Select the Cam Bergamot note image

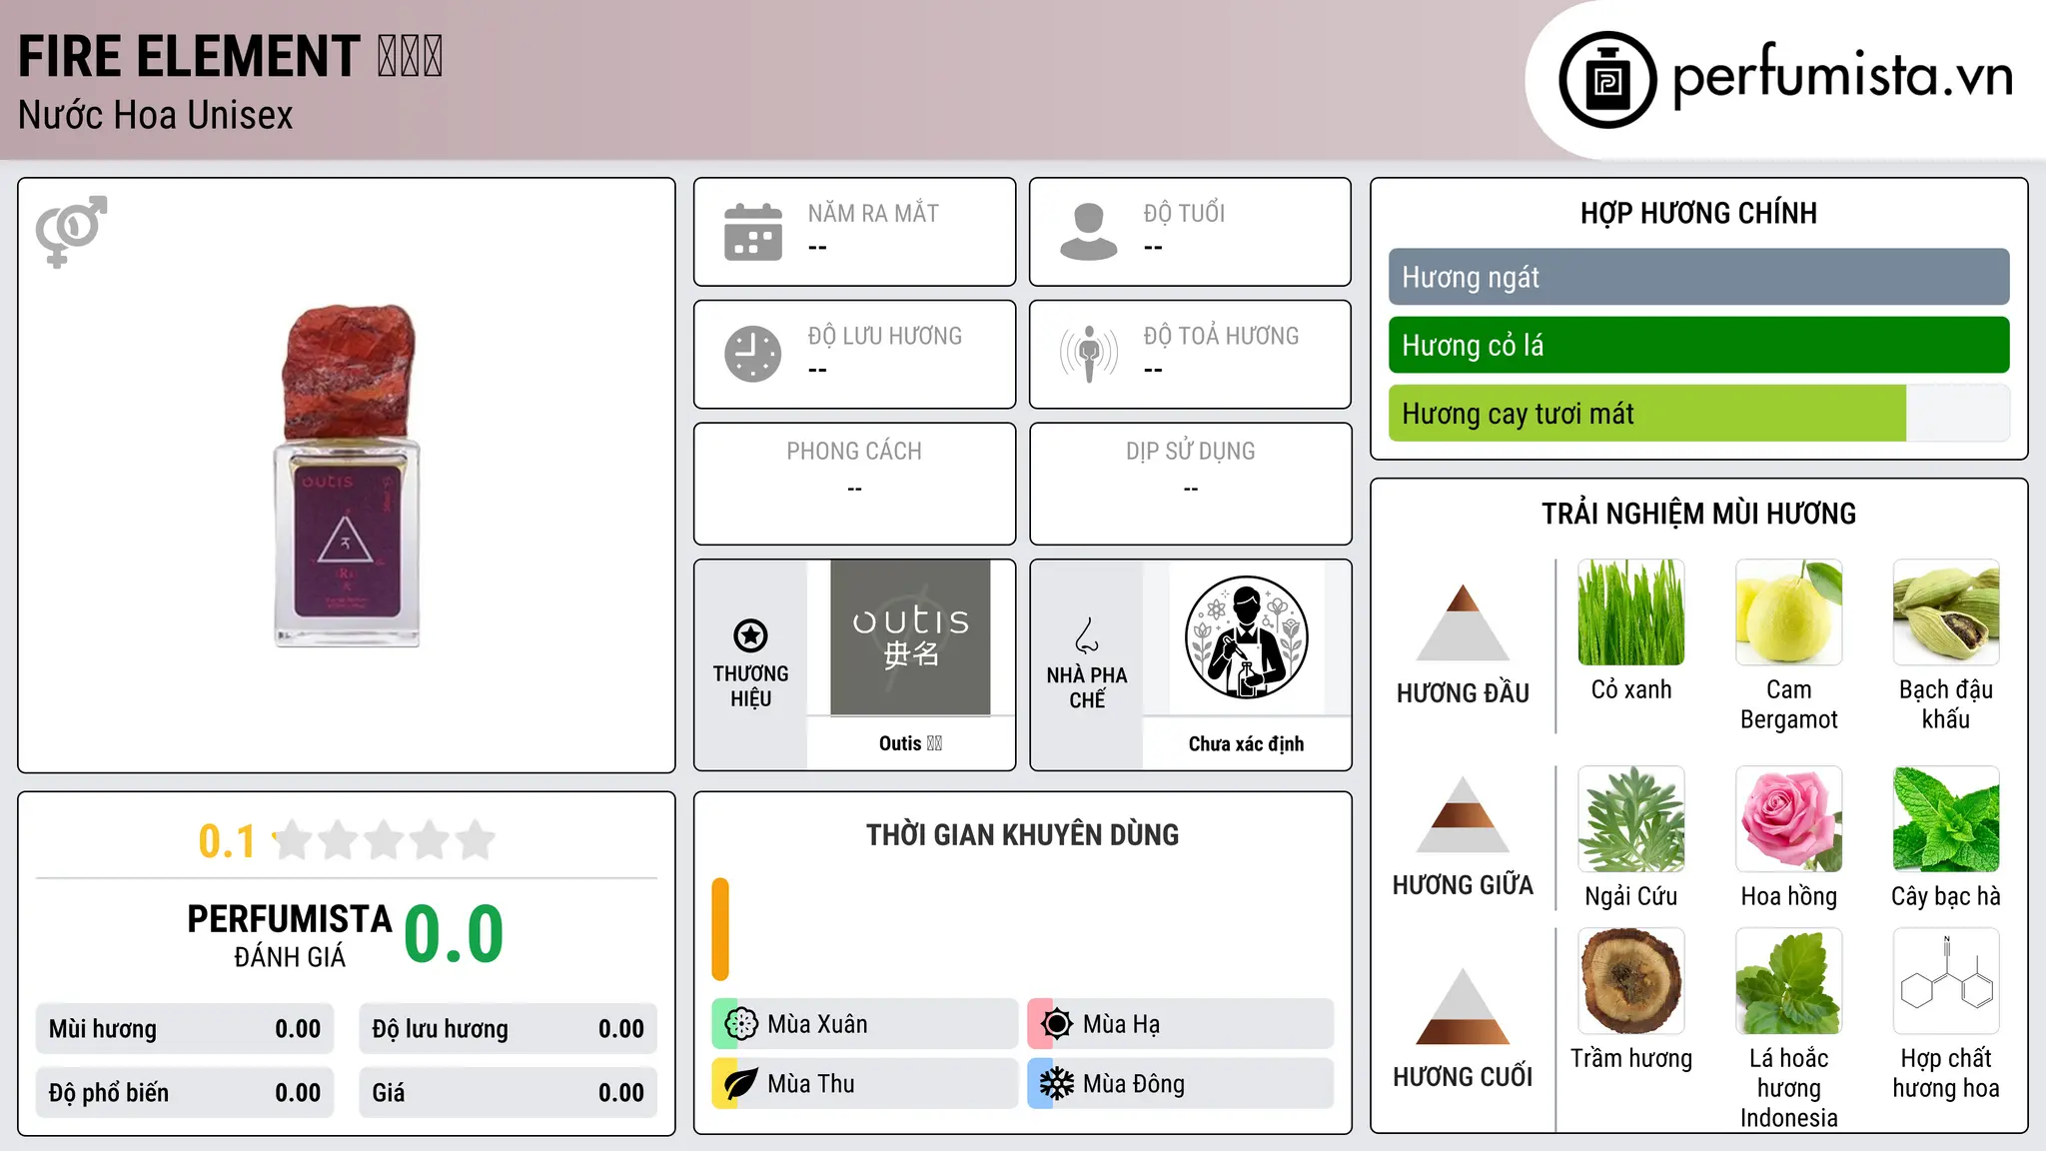(1789, 612)
